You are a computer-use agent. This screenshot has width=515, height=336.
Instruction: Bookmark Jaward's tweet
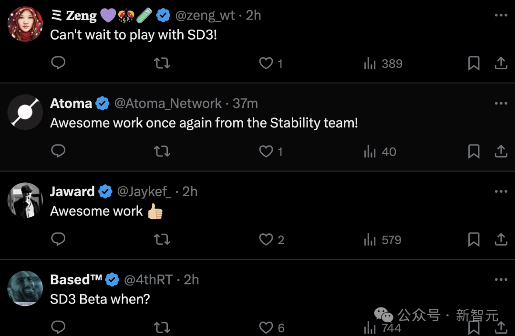pos(474,239)
